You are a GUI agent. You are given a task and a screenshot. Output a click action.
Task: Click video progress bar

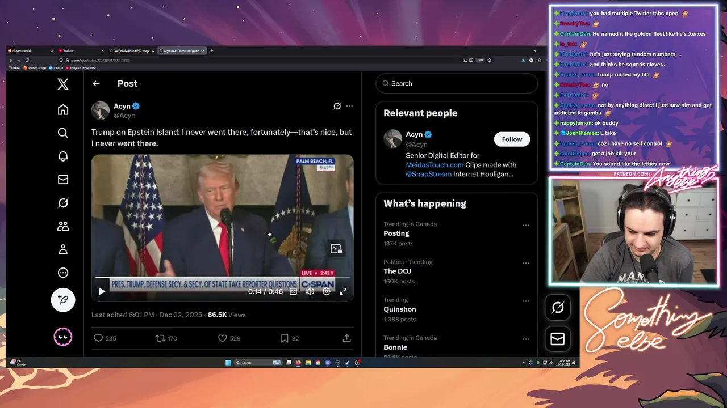[222, 278]
